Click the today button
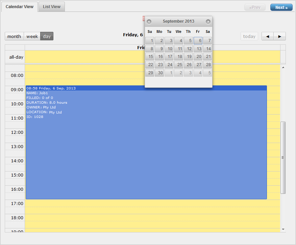 pyautogui.click(x=249, y=37)
